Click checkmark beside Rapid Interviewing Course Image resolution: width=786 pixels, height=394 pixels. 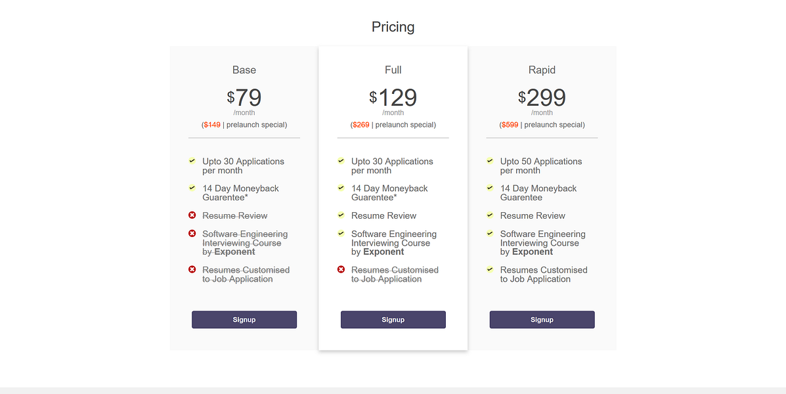(490, 233)
